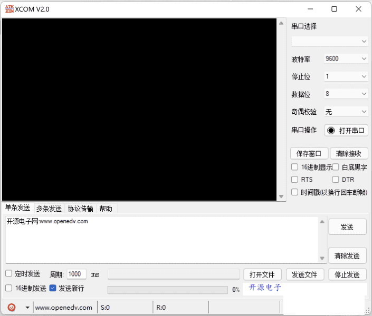Viewport: 372px width, 316px height.
Task: Click the blue 开源电子 logo text
Action: click(x=265, y=288)
